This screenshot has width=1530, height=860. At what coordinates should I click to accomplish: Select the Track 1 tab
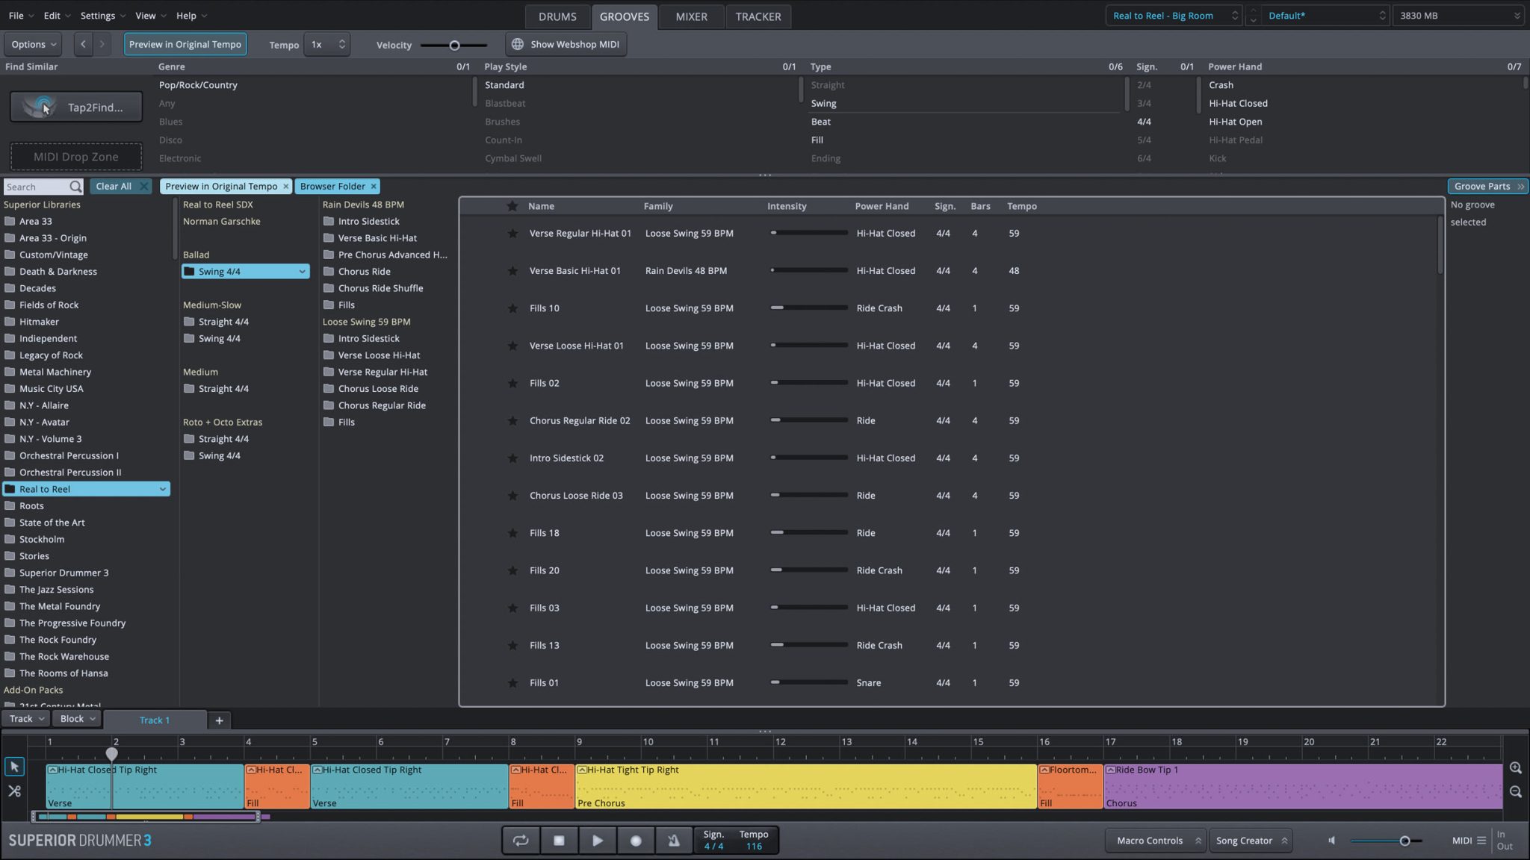(155, 720)
